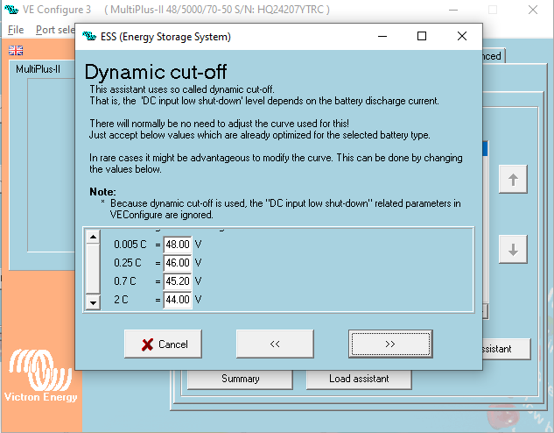Proceed with the >> button
Viewport: 554px width, 433px height.
[x=389, y=344]
